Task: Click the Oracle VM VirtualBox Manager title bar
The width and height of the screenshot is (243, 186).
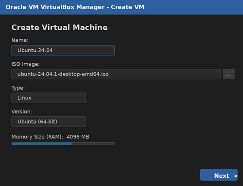Action: [121, 7]
